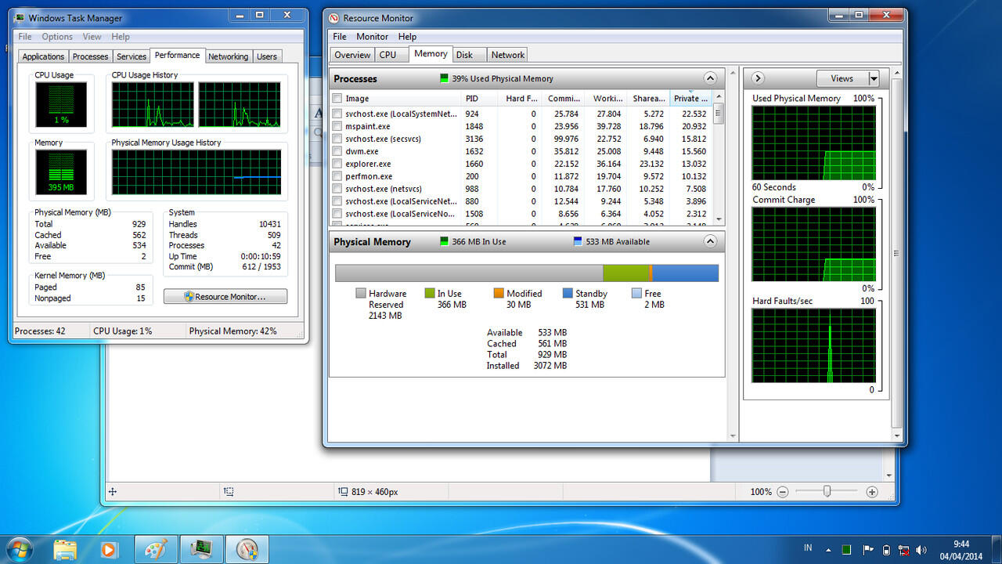Click Windows Task Manager title bar icon
The image size is (1002, 564).
[20, 18]
